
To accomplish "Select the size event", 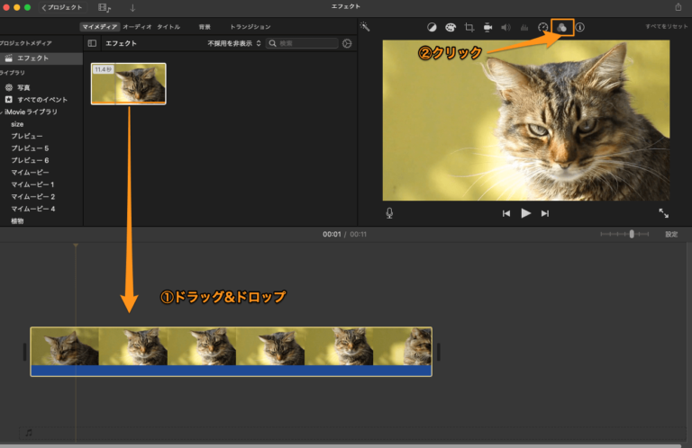I will click(17, 124).
